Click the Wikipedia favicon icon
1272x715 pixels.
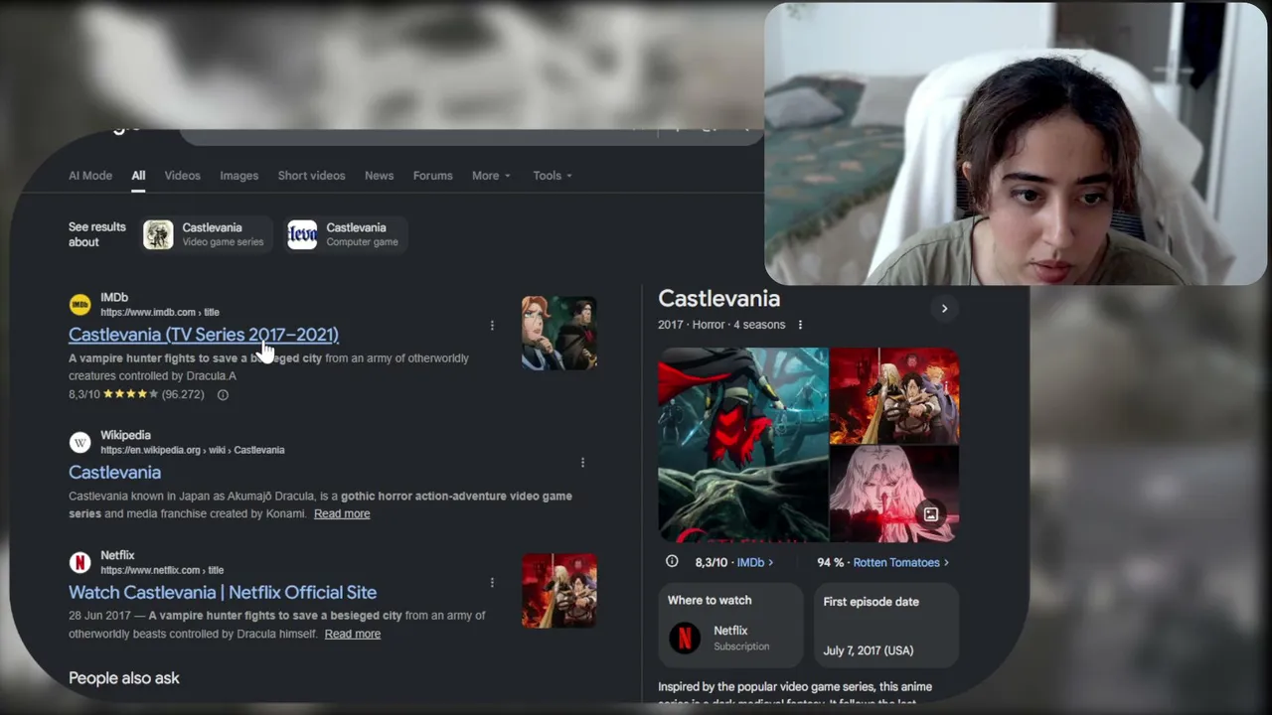click(79, 442)
